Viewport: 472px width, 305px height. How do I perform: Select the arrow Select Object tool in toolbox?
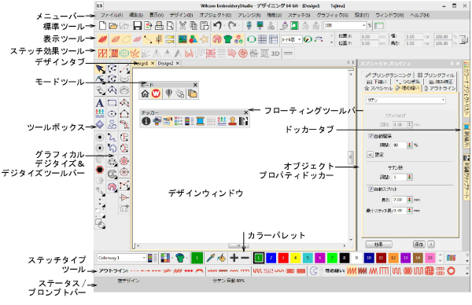point(100,69)
